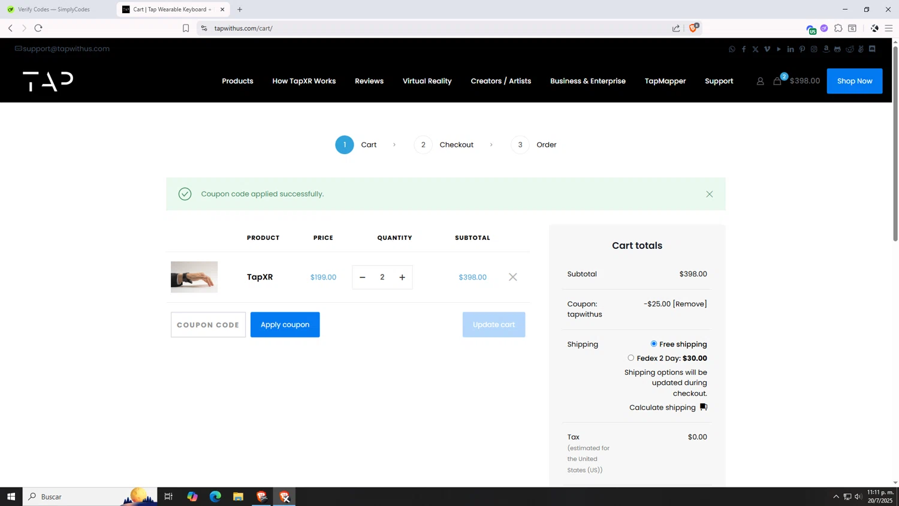Click the Shop Now button
This screenshot has width=899, height=506.
coord(855,81)
